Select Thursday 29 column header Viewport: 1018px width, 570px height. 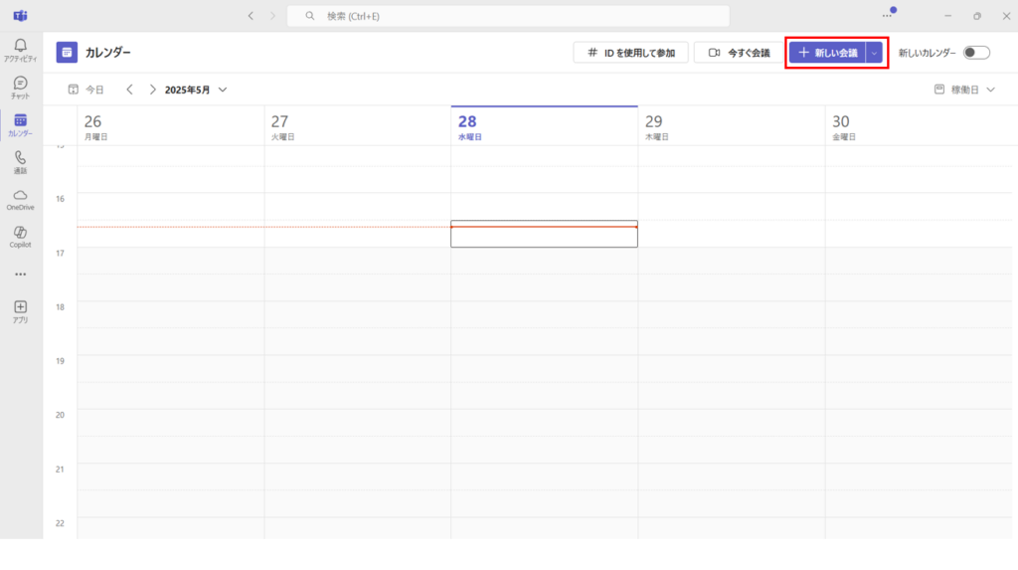732,126
